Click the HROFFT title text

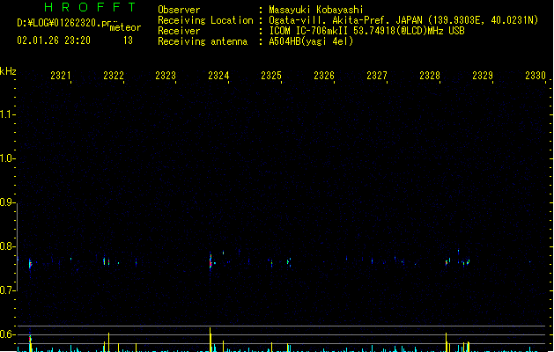(90, 7)
